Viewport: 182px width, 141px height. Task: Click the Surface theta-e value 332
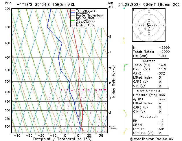click(x=162, y=73)
